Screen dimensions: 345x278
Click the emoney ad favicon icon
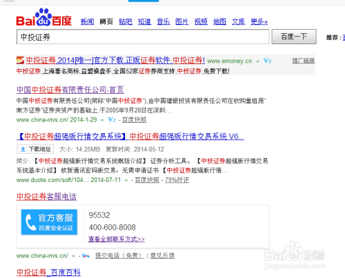tap(20, 60)
